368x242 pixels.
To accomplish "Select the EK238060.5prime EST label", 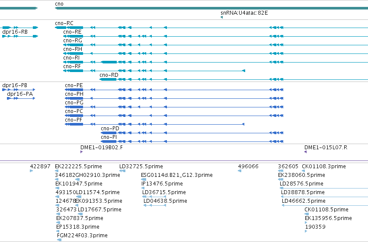I will click(301, 175).
